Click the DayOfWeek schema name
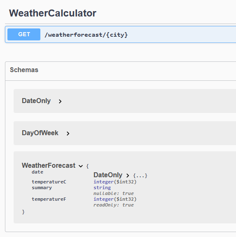Image resolution: width=236 pixels, height=237 pixels. click(40, 133)
